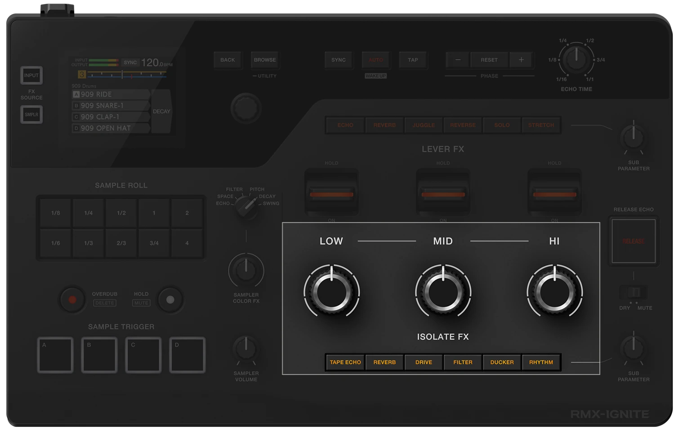The image size is (678, 437).
Task: Select the JUGGLE lever effect
Action: click(x=424, y=125)
